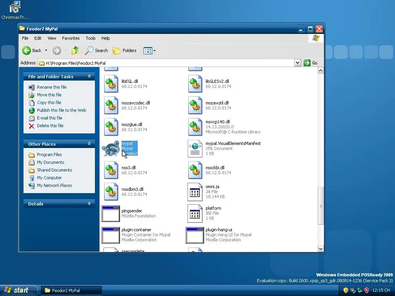This screenshot has width=395, height=296.
Task: Open the File menu
Action: click(25, 38)
